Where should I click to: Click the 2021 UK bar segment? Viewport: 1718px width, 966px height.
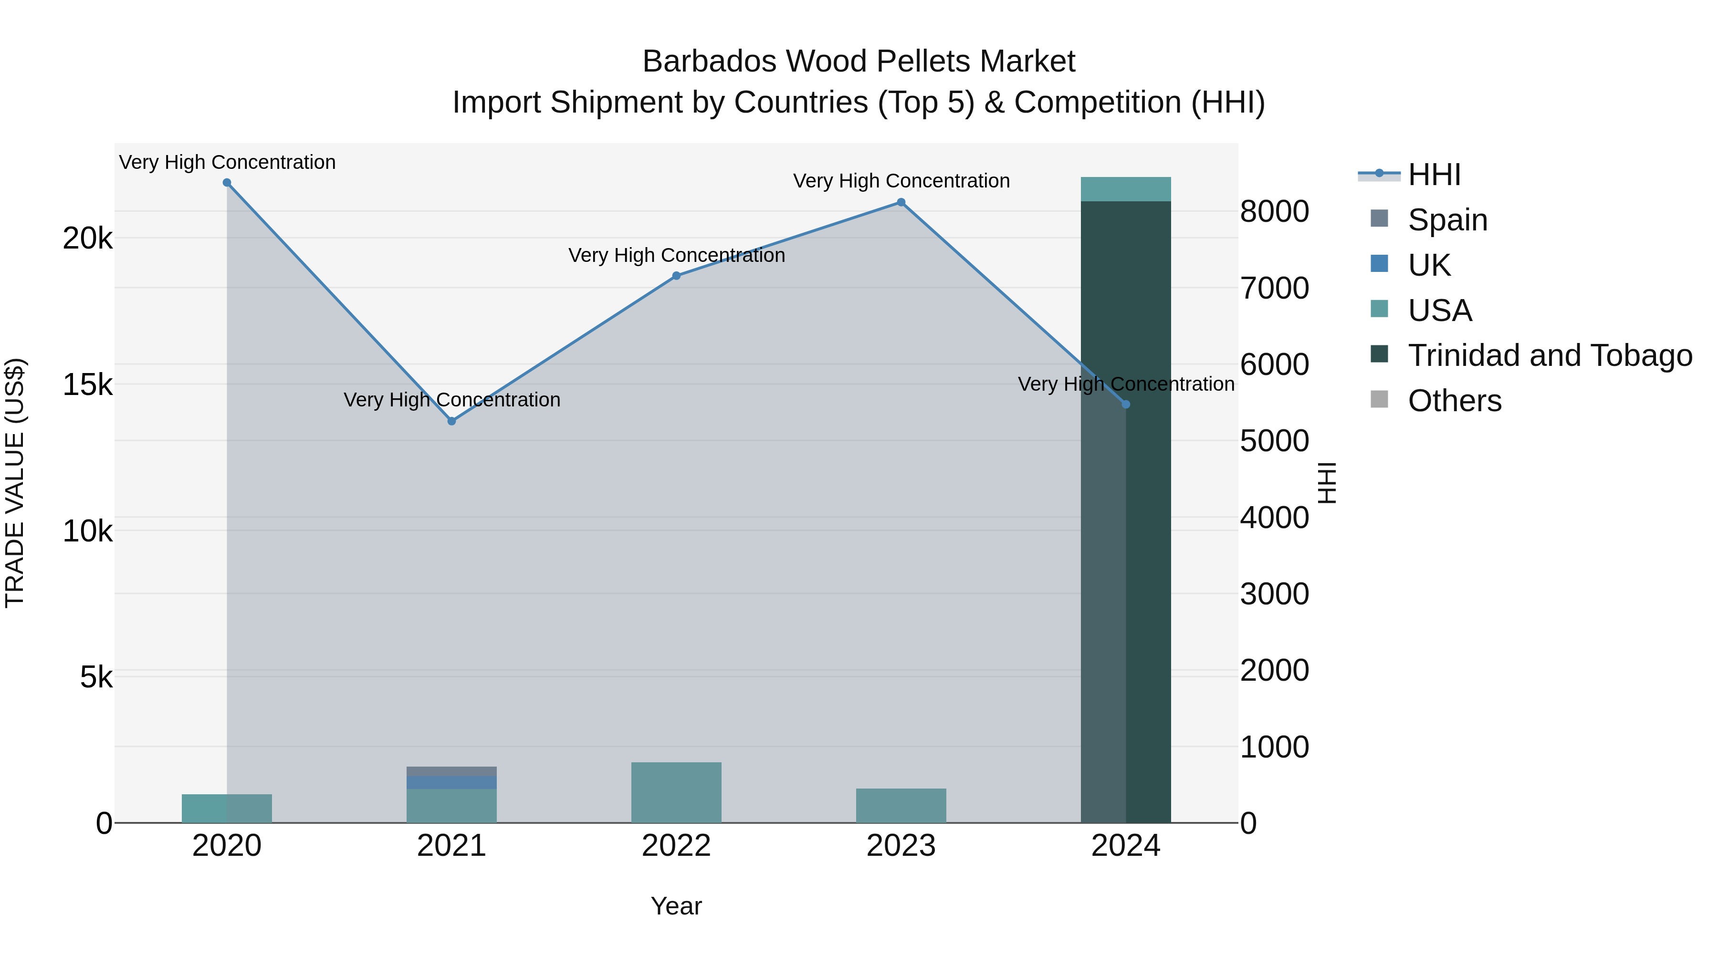point(451,783)
